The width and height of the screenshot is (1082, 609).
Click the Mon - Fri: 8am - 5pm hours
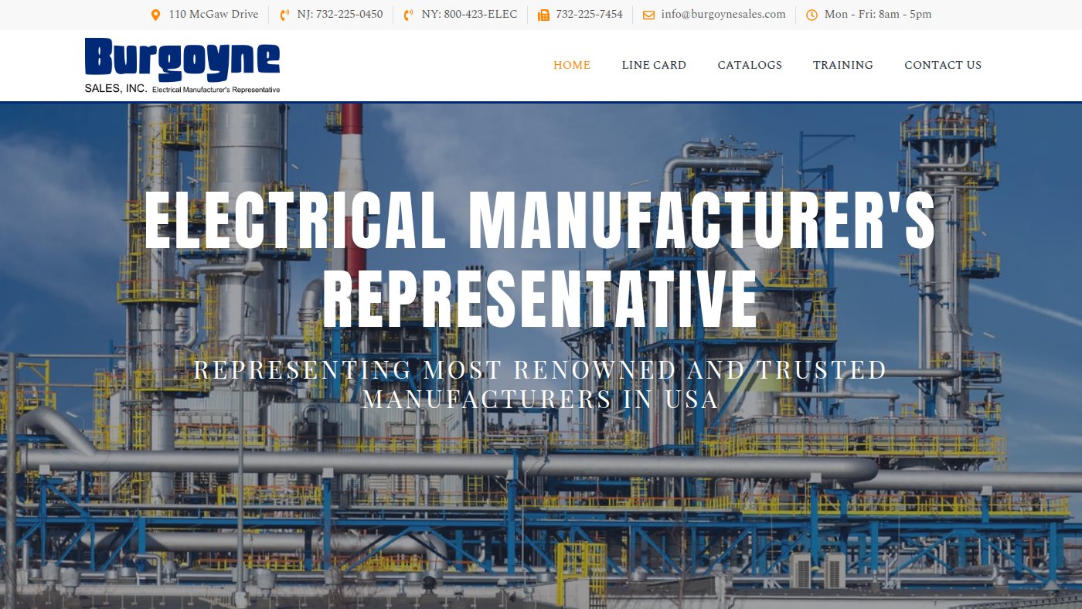(878, 14)
